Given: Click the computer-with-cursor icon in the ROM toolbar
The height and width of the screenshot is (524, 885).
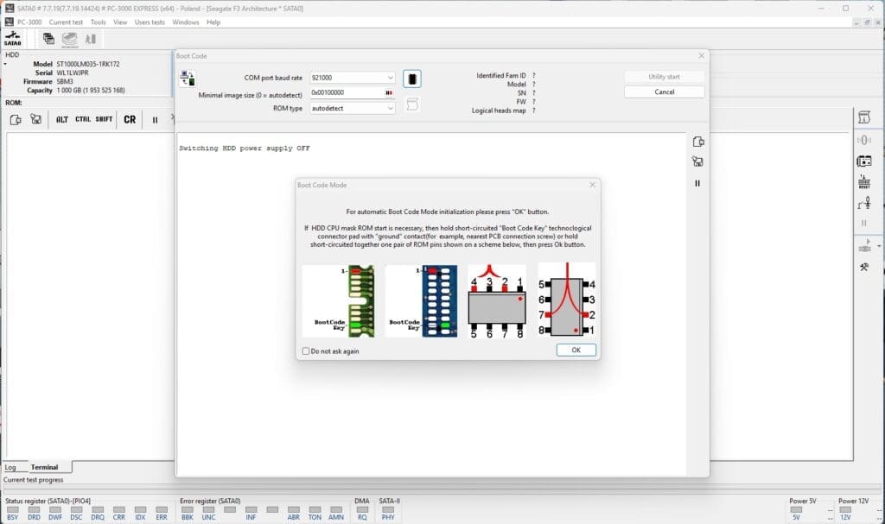Looking at the screenshot, I should [x=35, y=119].
